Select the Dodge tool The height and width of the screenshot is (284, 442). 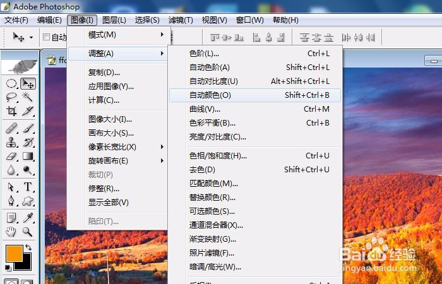pyautogui.click(x=28, y=170)
